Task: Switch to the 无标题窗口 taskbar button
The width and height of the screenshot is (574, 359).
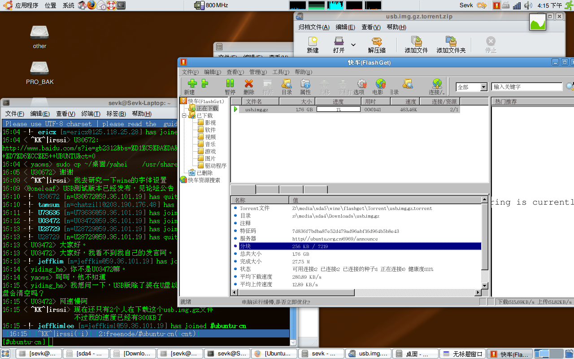Action: tap(462, 354)
